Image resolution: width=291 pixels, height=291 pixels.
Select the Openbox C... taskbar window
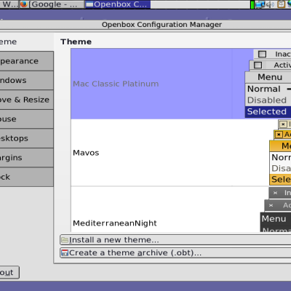[118, 4]
